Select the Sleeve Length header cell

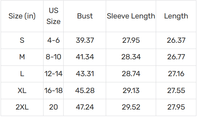click(131, 16)
